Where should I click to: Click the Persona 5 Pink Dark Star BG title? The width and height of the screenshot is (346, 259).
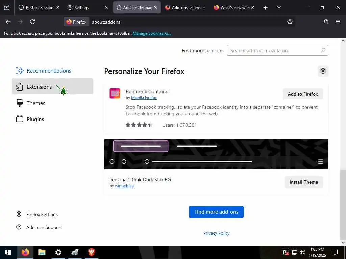[x=140, y=179]
